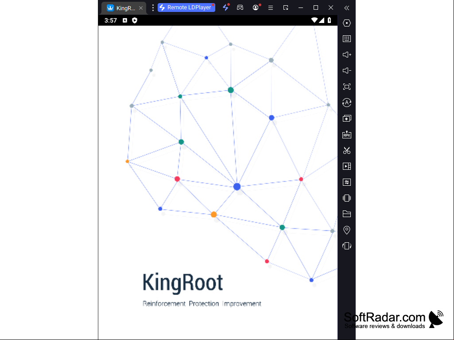This screenshot has width=454, height=340.
Task: Maximize the LDPlayer window
Action: tap(316, 8)
